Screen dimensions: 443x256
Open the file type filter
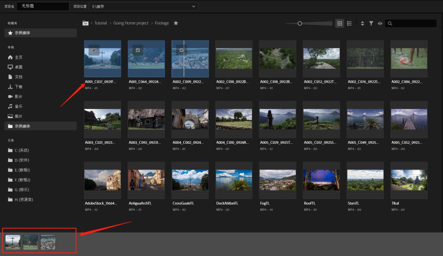pos(371,24)
